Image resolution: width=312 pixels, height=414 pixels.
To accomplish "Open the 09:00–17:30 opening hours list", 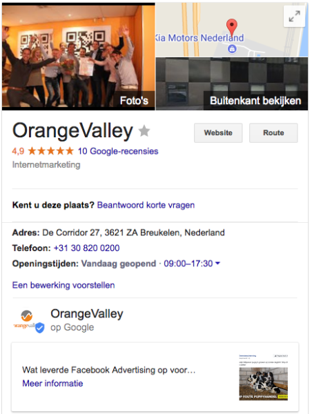I will click(x=188, y=264).
